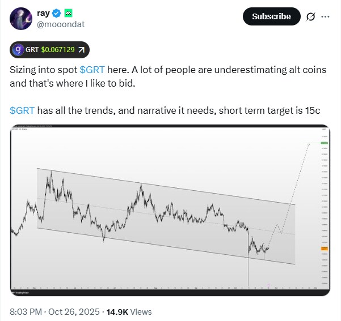Click the Subscribe button

click(271, 16)
